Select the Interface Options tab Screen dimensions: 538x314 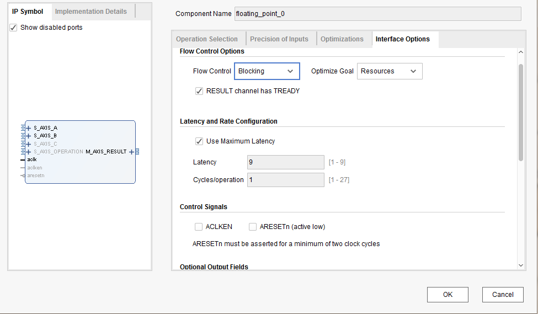click(402, 39)
